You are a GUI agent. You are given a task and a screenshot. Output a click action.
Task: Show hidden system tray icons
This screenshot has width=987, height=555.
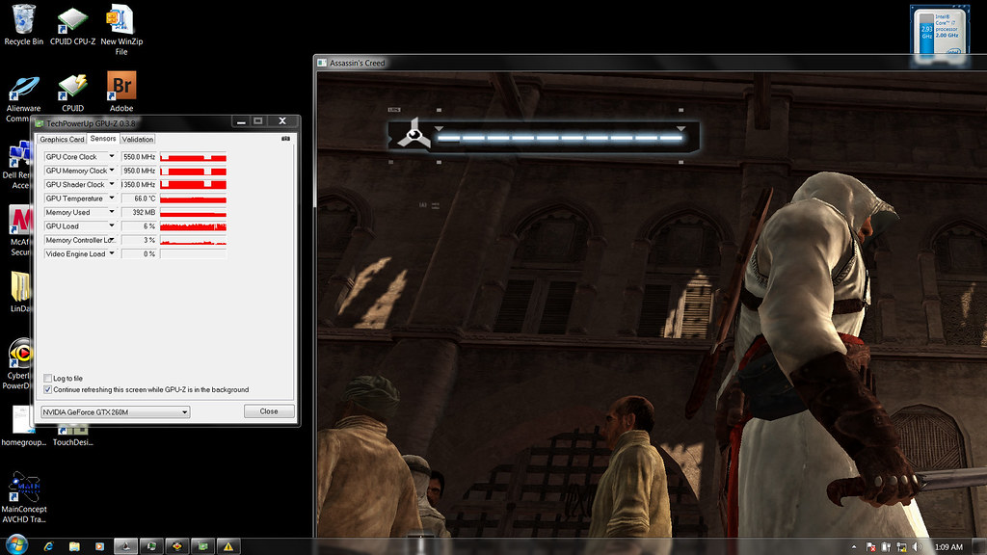point(854,547)
